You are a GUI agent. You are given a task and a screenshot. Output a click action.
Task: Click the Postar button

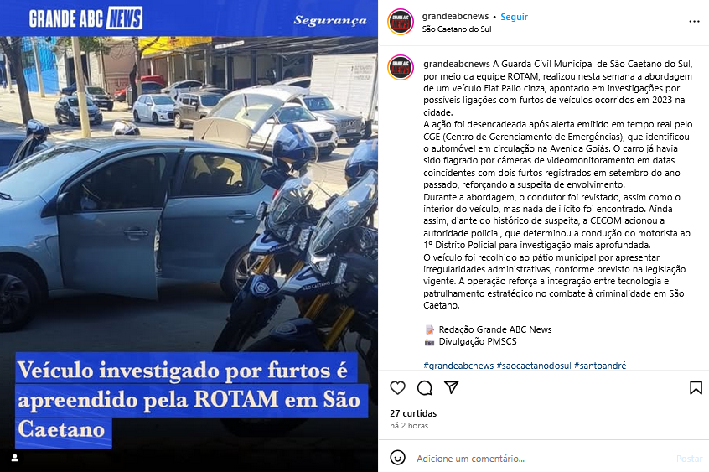(689, 459)
